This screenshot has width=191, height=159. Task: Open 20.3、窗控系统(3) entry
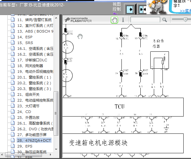pyautogui.click(x=34, y=89)
